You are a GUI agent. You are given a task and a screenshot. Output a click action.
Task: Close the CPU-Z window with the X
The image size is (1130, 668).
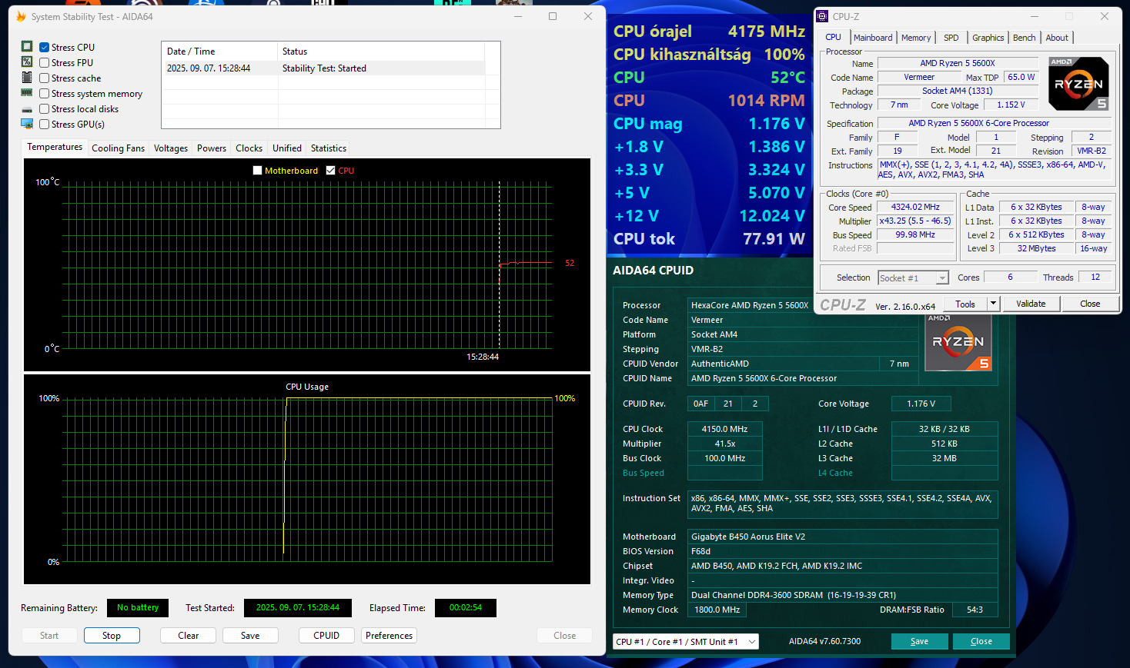click(1105, 16)
